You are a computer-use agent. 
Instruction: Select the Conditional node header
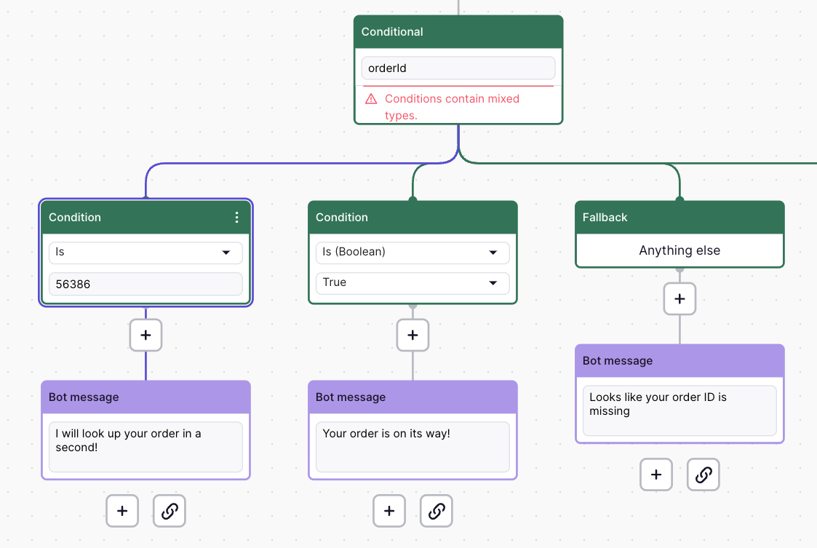click(x=458, y=32)
